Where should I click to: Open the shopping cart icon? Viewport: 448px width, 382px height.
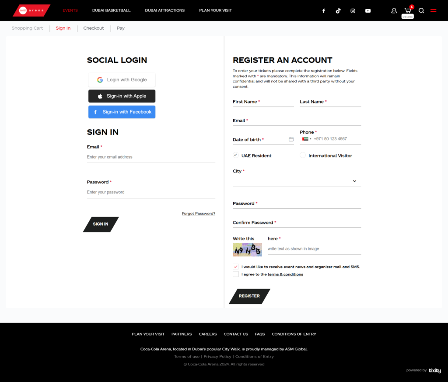pos(408,10)
